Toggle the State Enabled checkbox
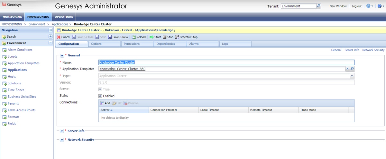Screen dimensions: 386x159 (100, 96)
